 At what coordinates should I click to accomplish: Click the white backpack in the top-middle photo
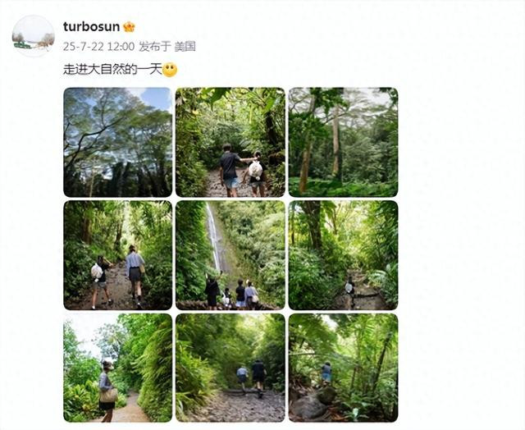[255, 170]
